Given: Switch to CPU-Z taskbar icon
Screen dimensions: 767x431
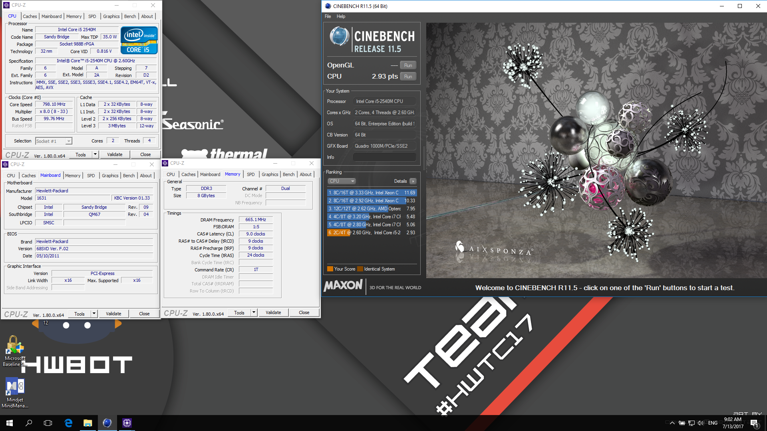Looking at the screenshot, I should 127,423.
